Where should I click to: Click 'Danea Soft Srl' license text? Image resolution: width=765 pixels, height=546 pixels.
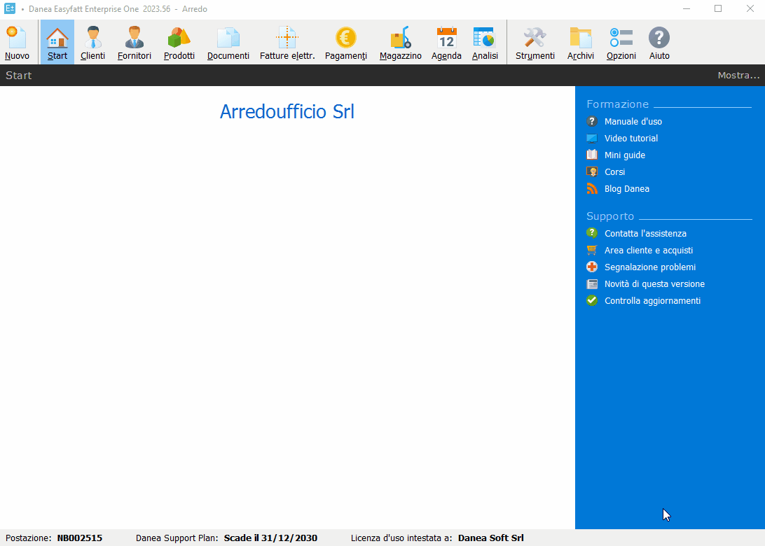(x=490, y=538)
